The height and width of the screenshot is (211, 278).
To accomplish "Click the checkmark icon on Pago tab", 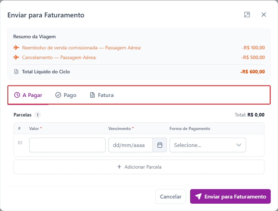I will tap(58, 95).
